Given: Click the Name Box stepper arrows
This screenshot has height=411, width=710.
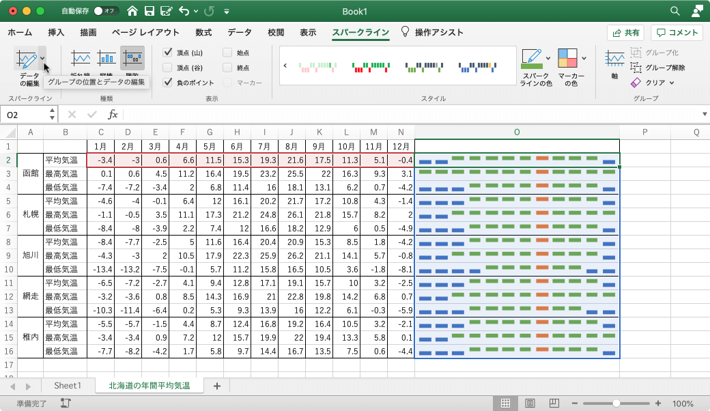Looking at the screenshot, I should [52, 114].
